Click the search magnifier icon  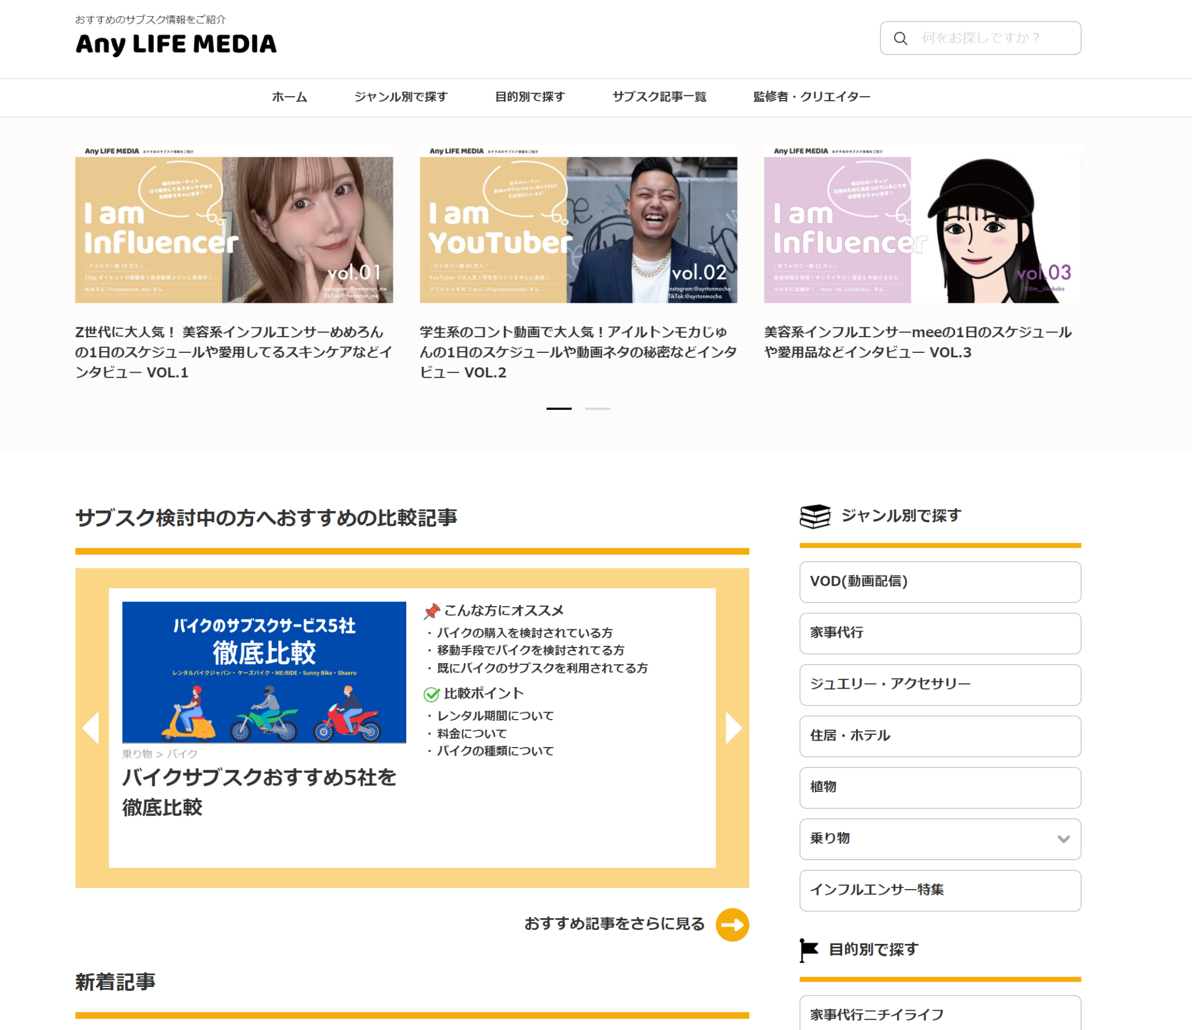click(x=900, y=38)
